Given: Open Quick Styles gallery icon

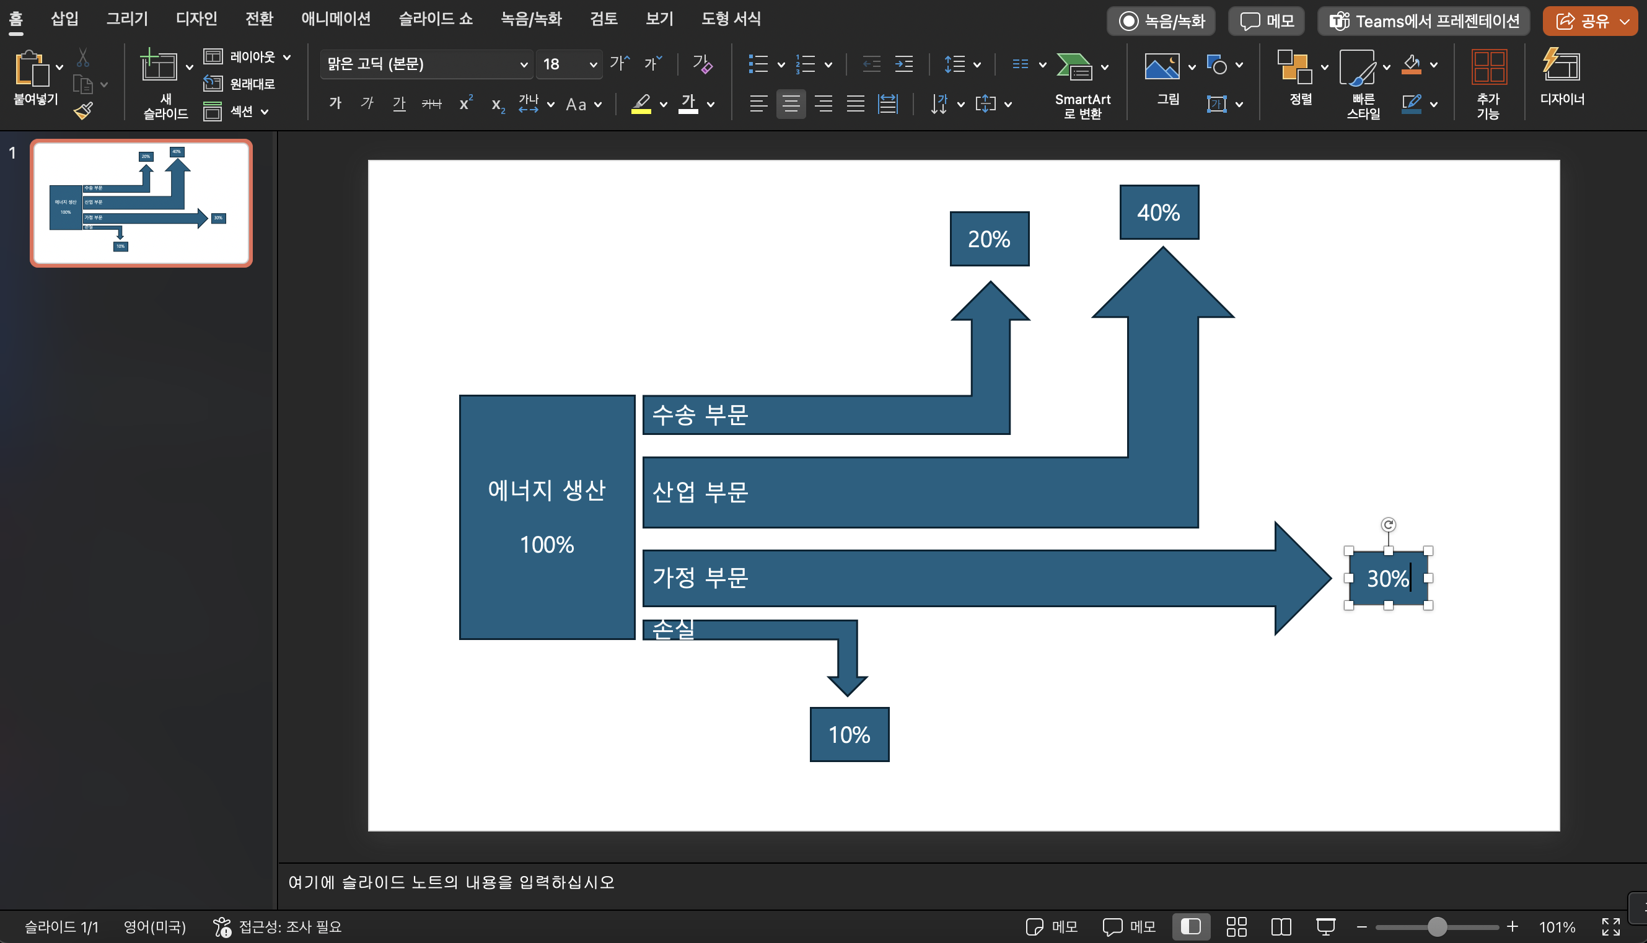Looking at the screenshot, I should coord(1357,68).
